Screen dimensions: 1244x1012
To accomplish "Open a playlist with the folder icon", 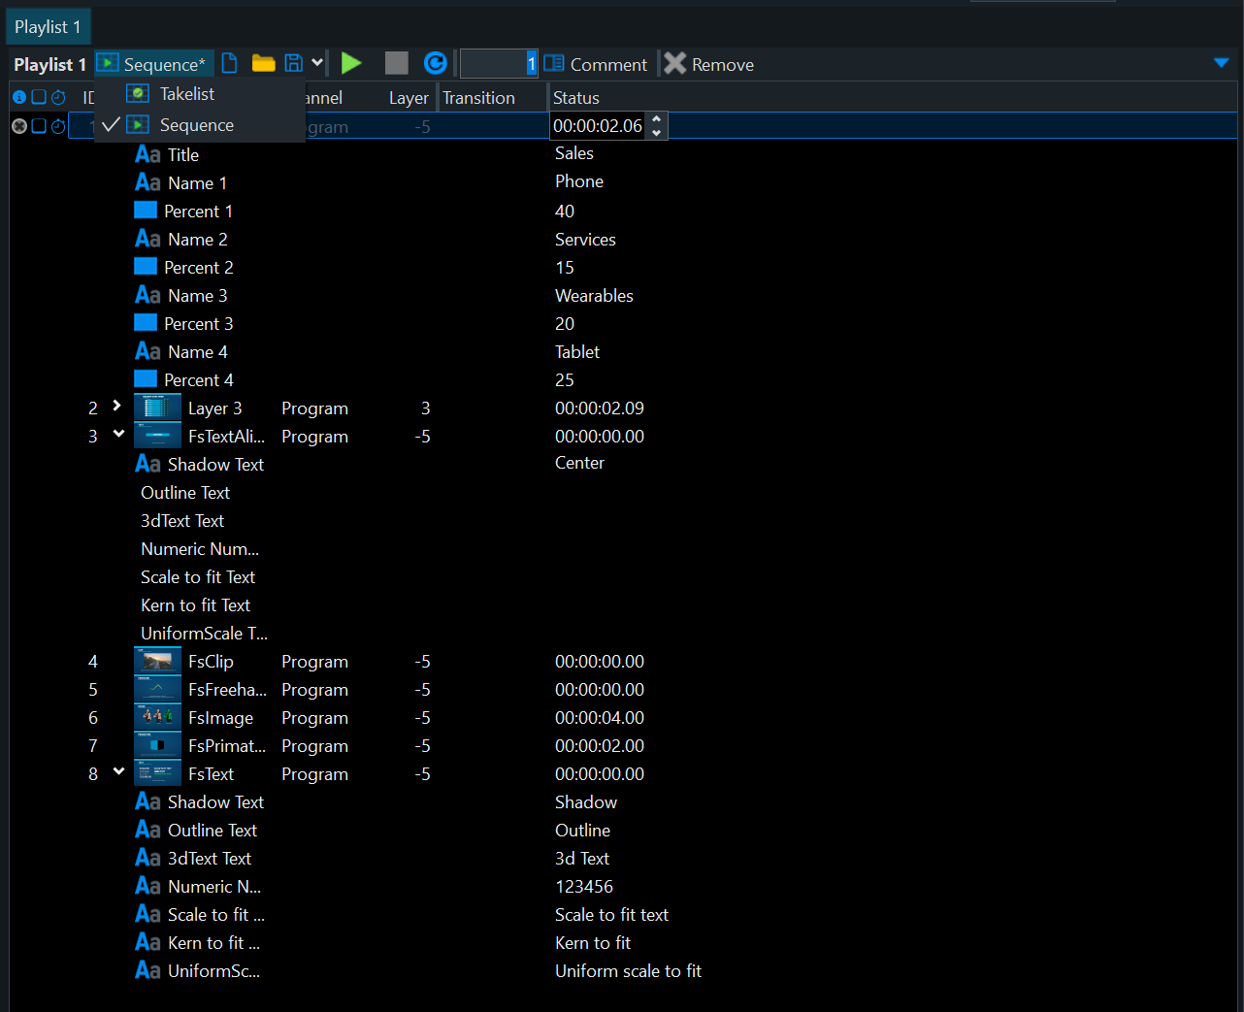I will coord(263,64).
